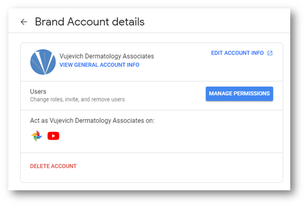Click the Users heading text
The image size is (307, 207).
pos(38,91)
